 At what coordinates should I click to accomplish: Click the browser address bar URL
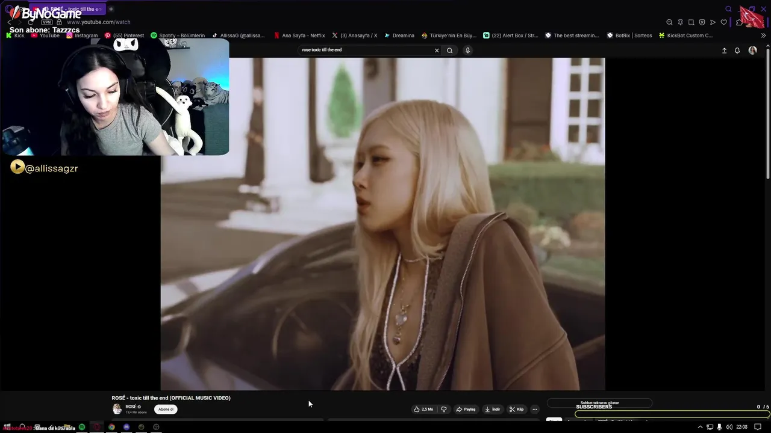[98, 22]
